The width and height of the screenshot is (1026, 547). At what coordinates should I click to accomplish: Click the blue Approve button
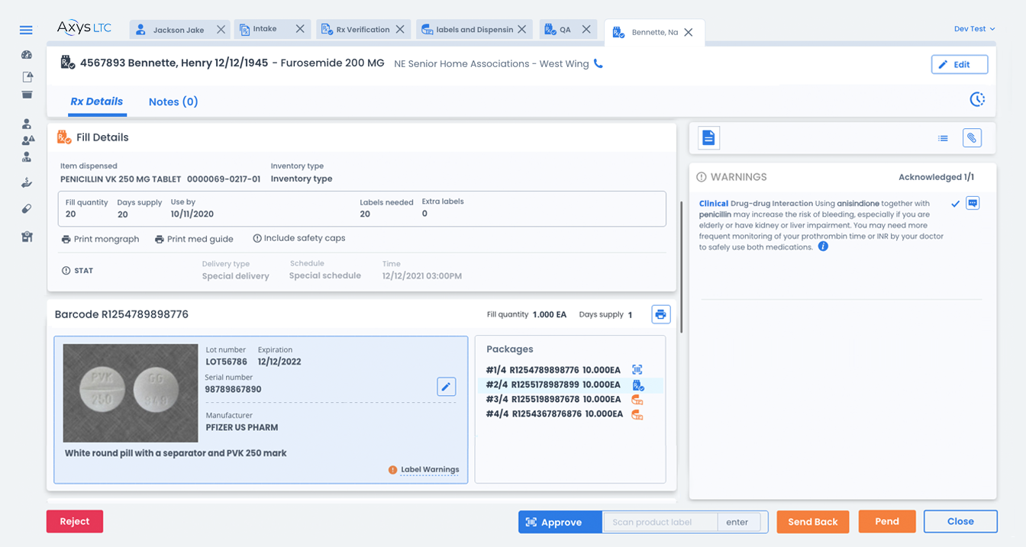pyautogui.click(x=560, y=522)
